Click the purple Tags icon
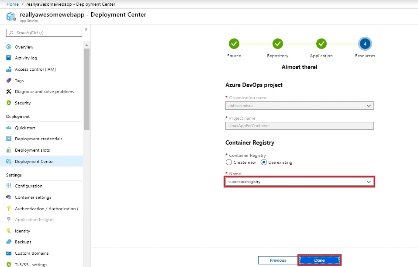Viewport: 418px width, 267px height. point(9,80)
